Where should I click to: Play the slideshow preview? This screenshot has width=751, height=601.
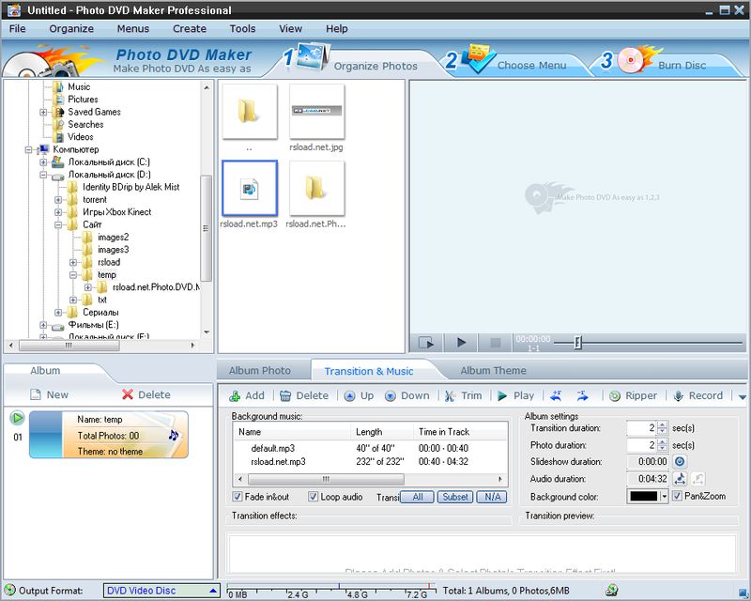[x=461, y=343]
